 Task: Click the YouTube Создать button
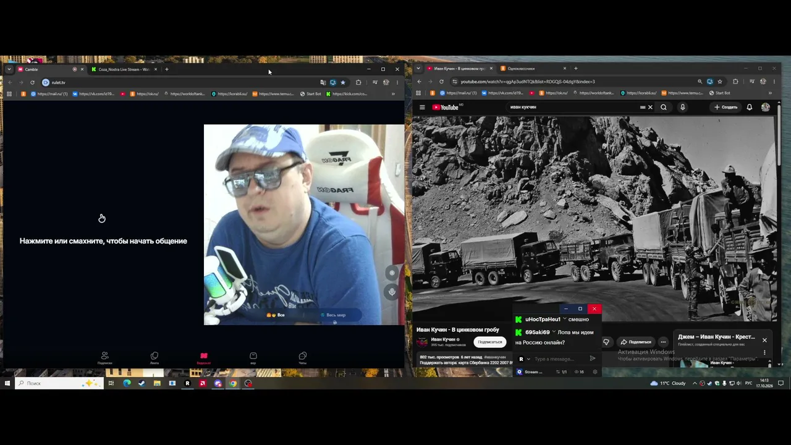click(x=726, y=107)
